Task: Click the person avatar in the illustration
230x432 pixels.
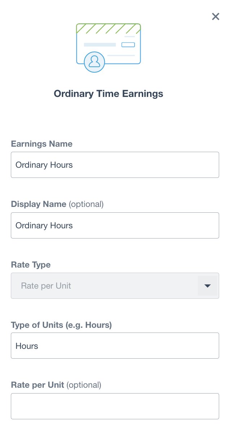Action: 94,62
